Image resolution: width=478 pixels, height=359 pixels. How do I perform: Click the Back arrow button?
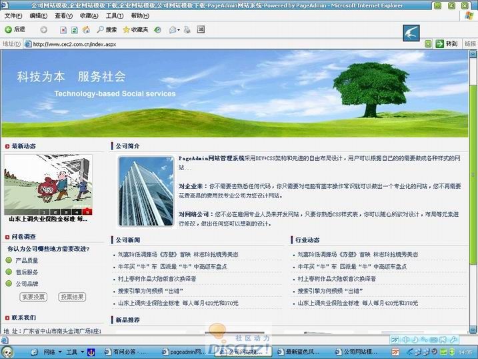point(15,29)
